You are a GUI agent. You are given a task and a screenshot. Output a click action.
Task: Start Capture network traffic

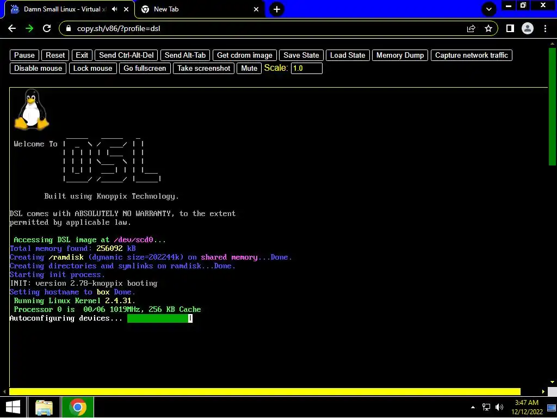[x=472, y=55]
